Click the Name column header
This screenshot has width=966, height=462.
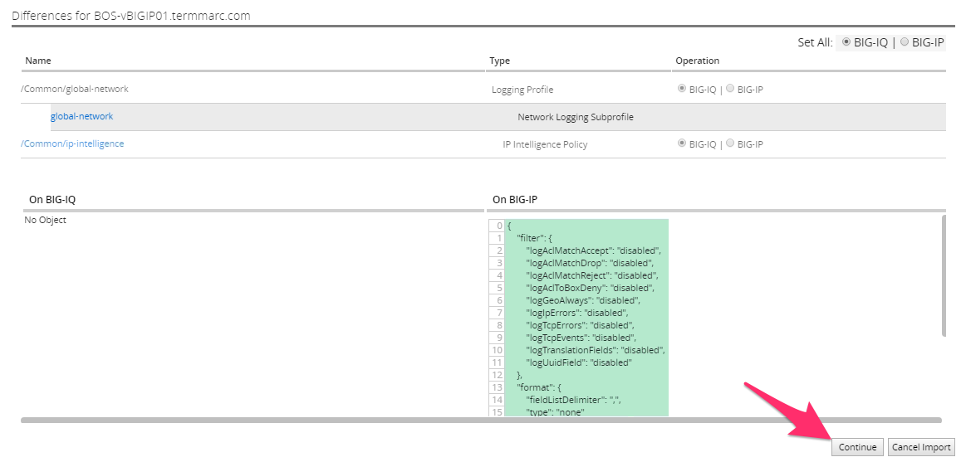point(38,61)
